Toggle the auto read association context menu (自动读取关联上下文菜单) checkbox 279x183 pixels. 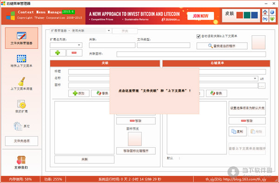199,36
